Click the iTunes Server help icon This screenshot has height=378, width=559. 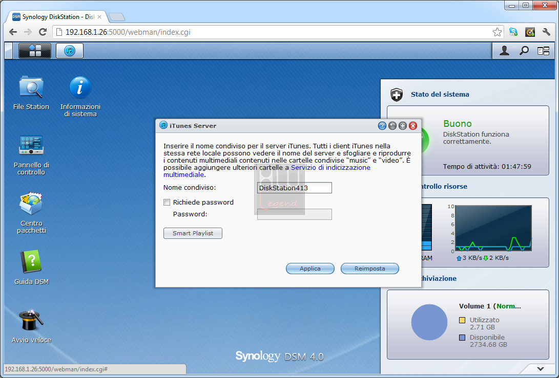(x=382, y=126)
